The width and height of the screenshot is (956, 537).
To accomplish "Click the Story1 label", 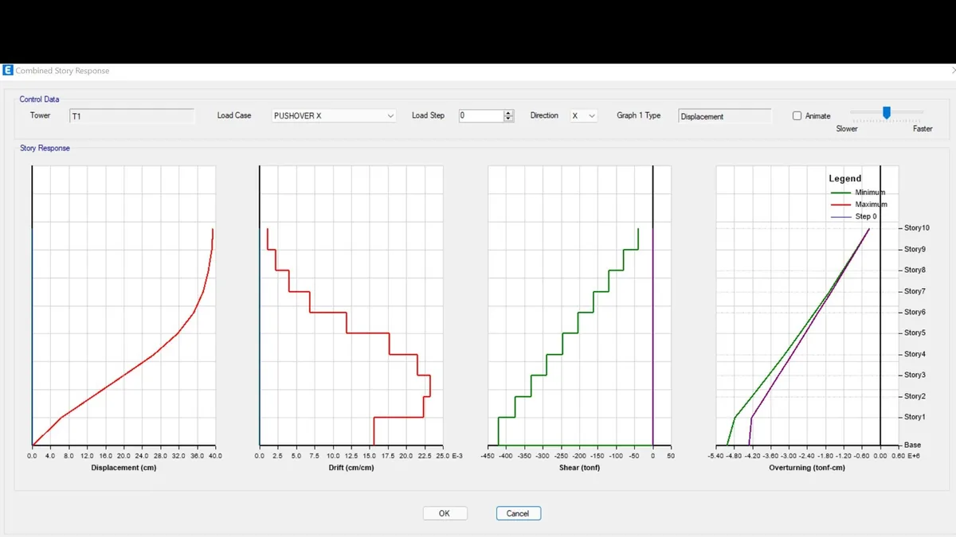I will tap(915, 417).
